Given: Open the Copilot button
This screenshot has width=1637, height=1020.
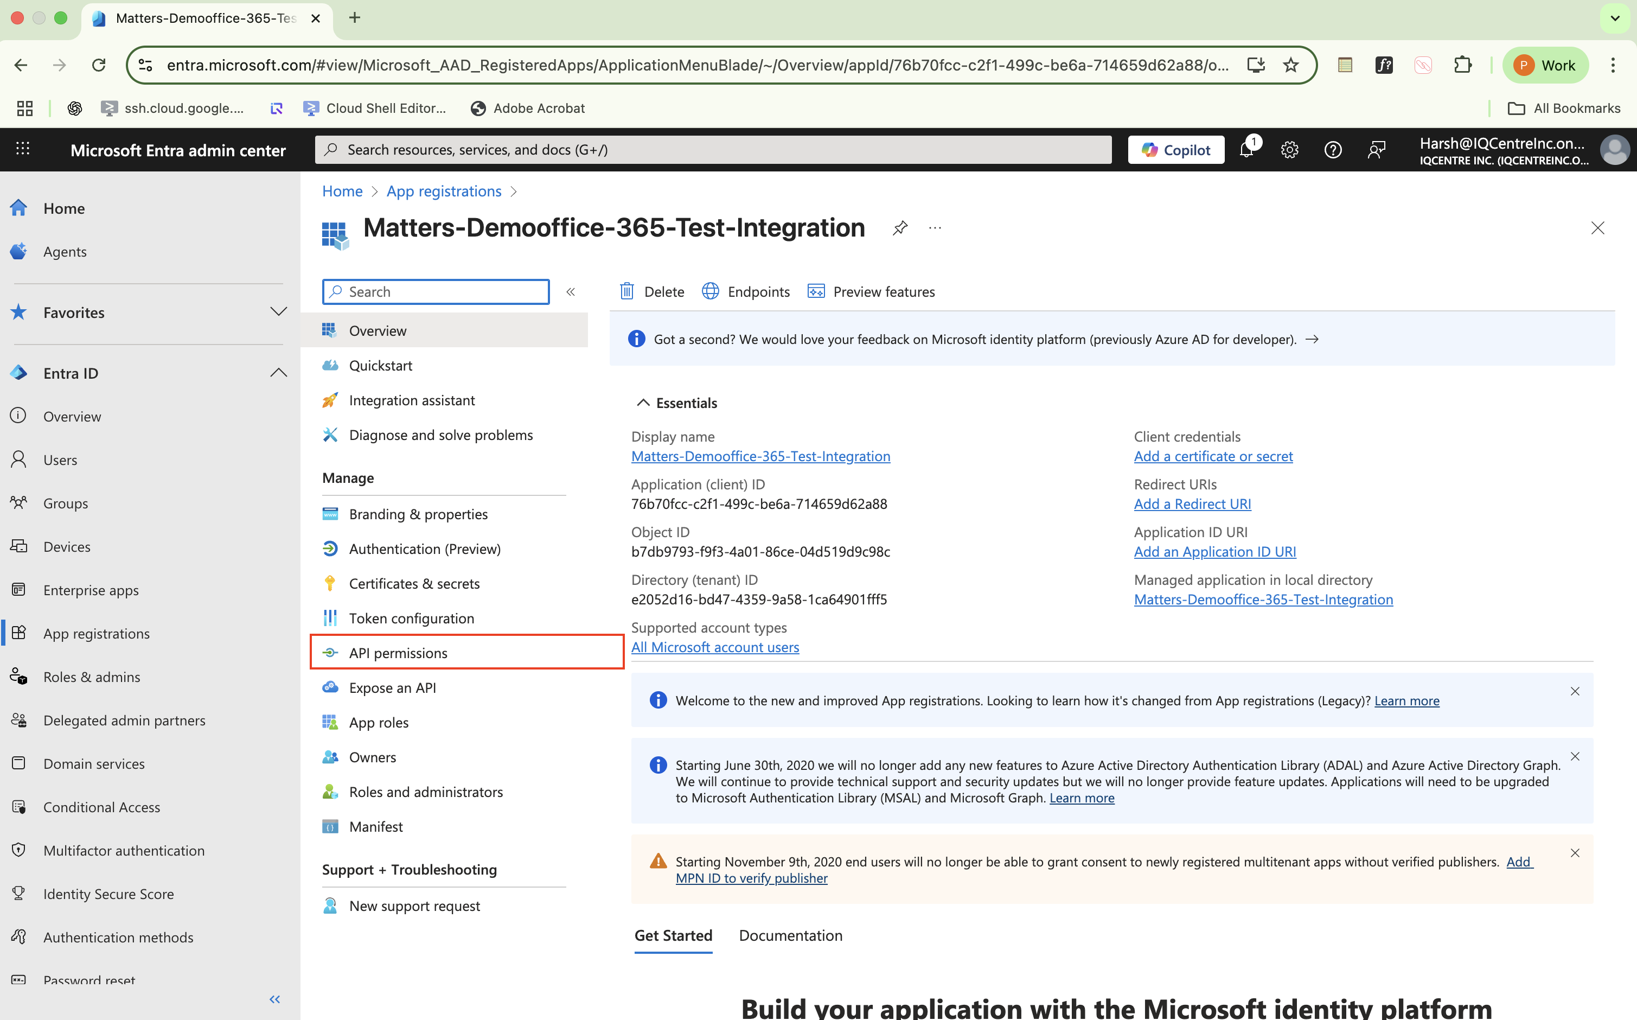Looking at the screenshot, I should point(1176,150).
